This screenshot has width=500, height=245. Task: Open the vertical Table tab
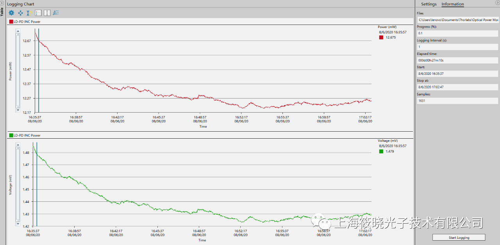[x=2, y=12]
